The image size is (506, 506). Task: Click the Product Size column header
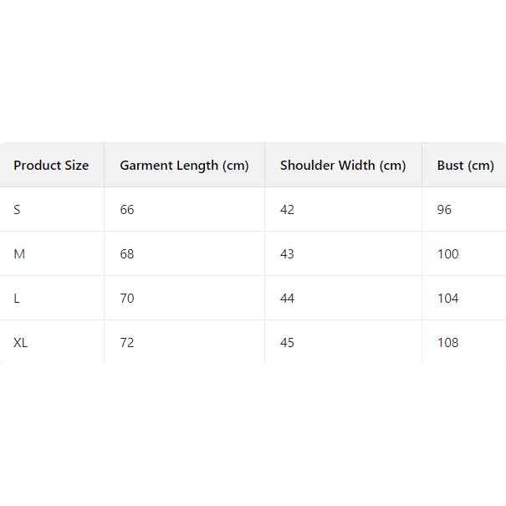pos(51,166)
